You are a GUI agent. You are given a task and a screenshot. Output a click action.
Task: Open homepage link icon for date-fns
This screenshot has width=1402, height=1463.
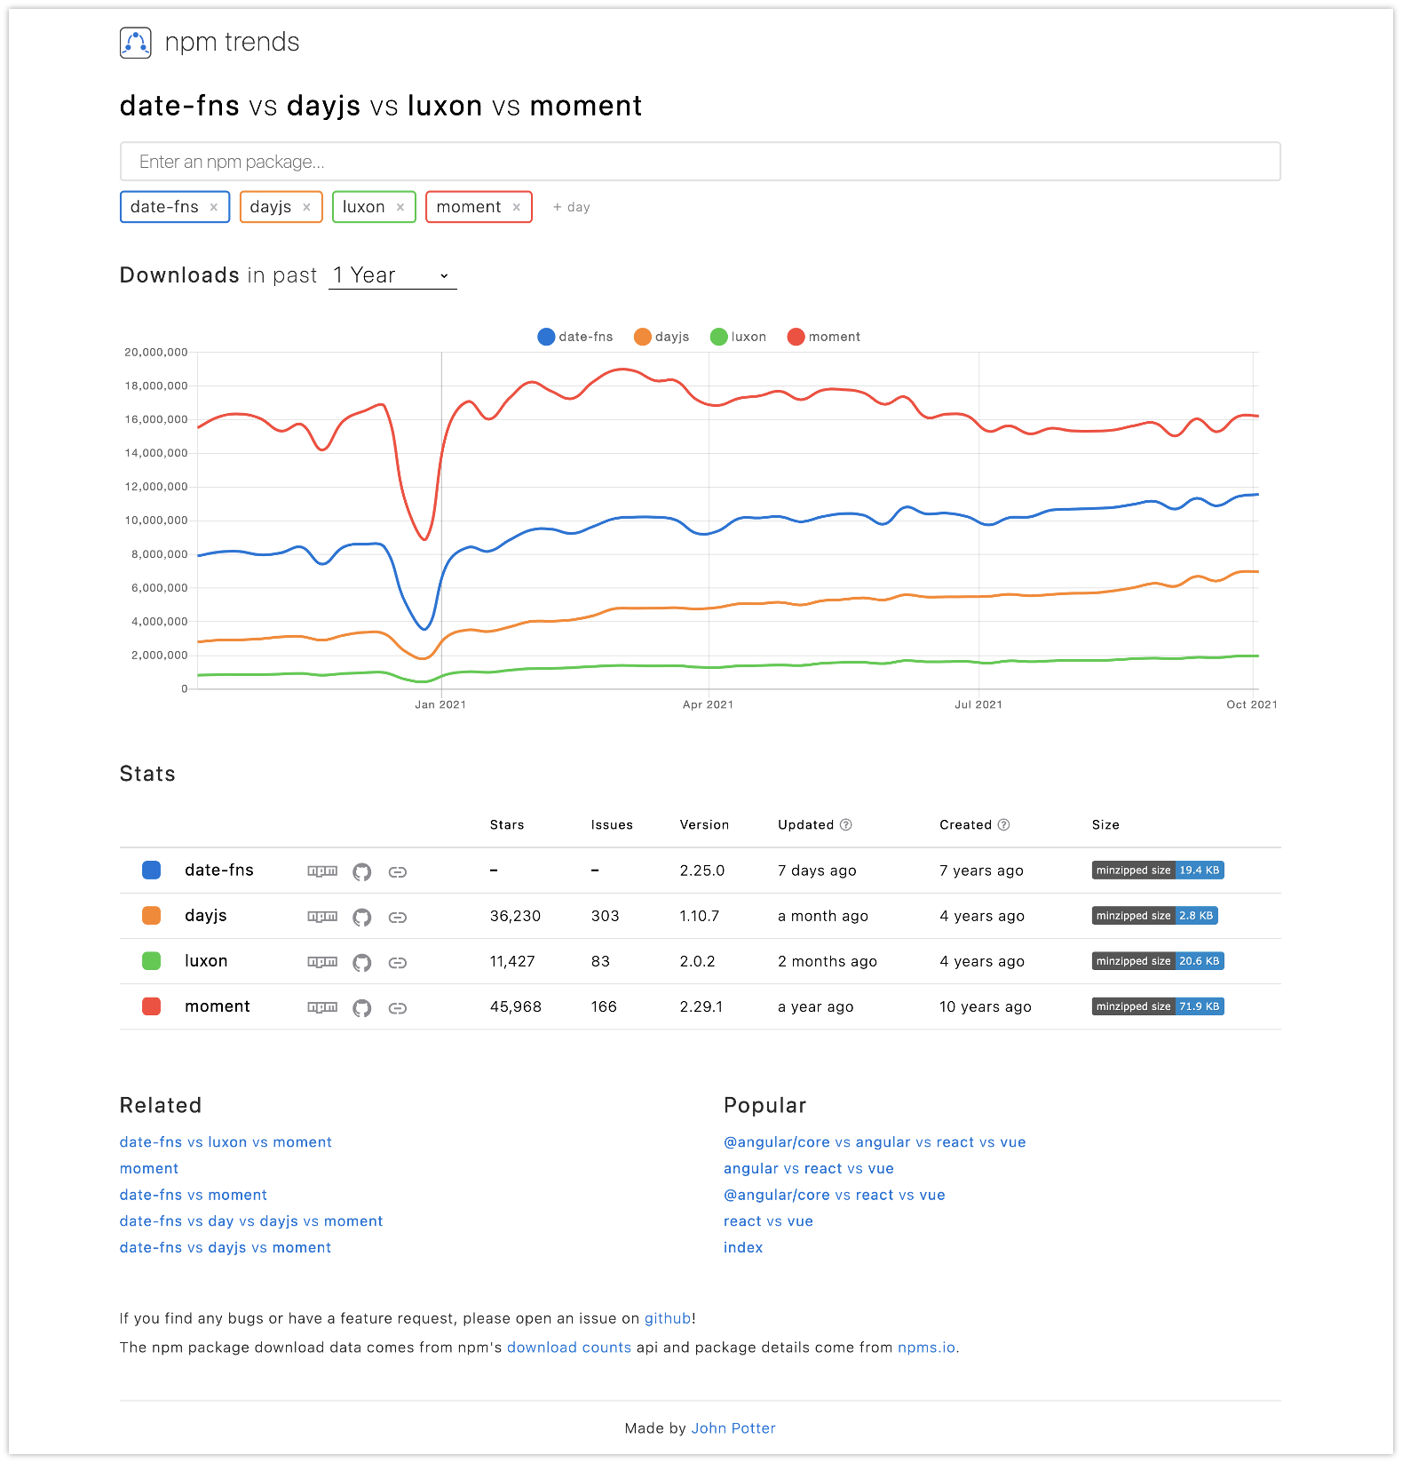point(398,872)
